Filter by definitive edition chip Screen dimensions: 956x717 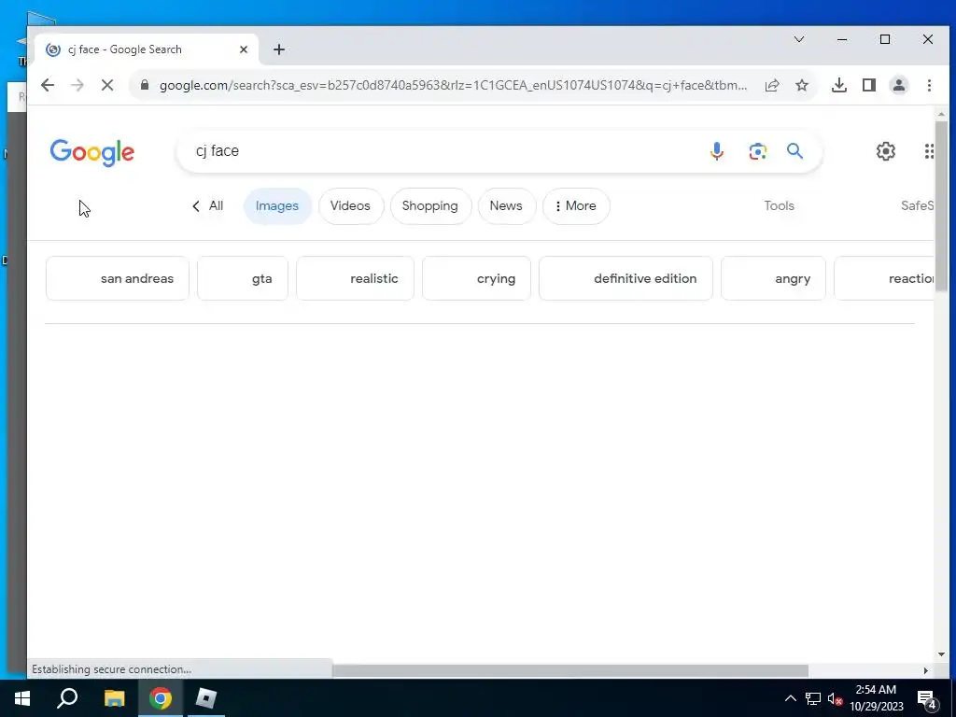click(626, 278)
